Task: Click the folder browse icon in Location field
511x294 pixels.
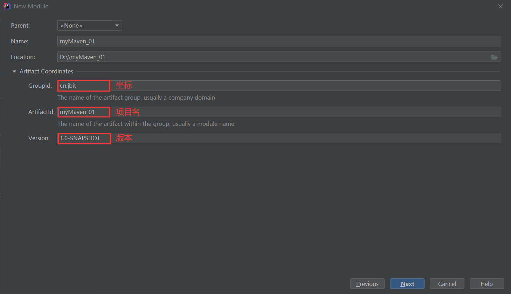Action: coord(494,57)
